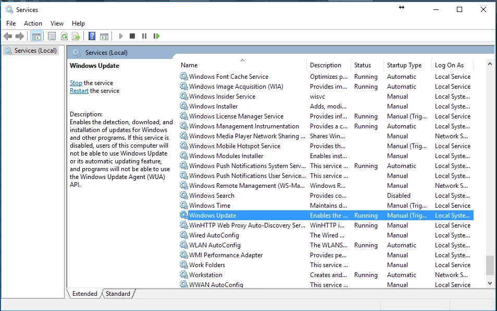The image size is (497, 311).
Task: Open the Help menu
Action: [x=78, y=23]
